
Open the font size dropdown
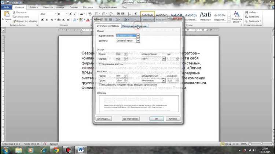[x=67, y=14]
